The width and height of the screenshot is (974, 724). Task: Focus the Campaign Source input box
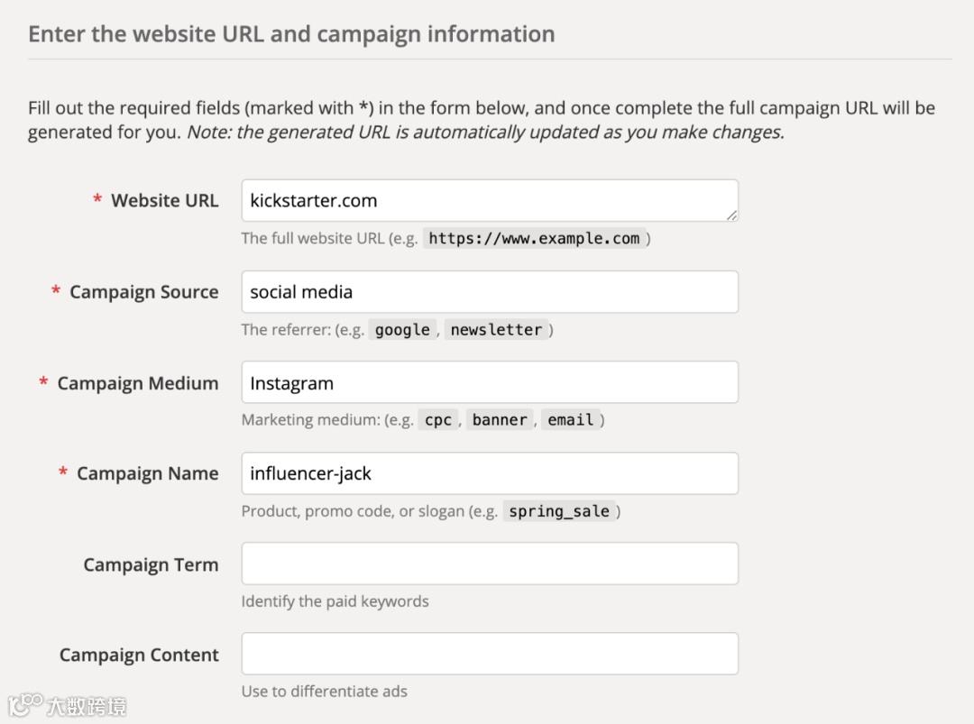click(x=489, y=292)
